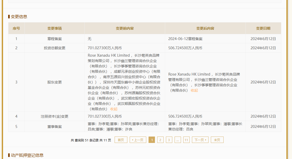Navigate to page 11 of results
This screenshot has height=159, width=292.
click(x=186, y=140)
